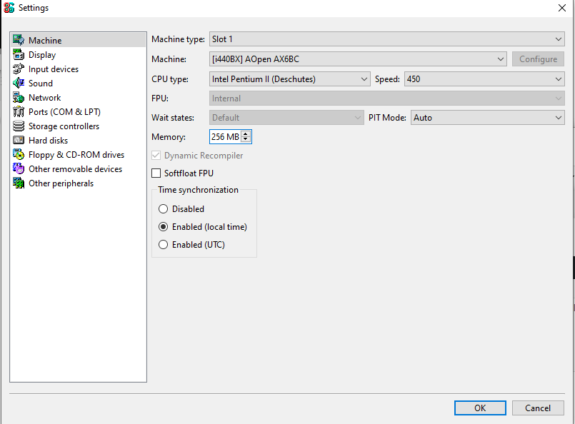Click the Cancel button
This screenshot has width=575, height=424.
click(x=538, y=408)
